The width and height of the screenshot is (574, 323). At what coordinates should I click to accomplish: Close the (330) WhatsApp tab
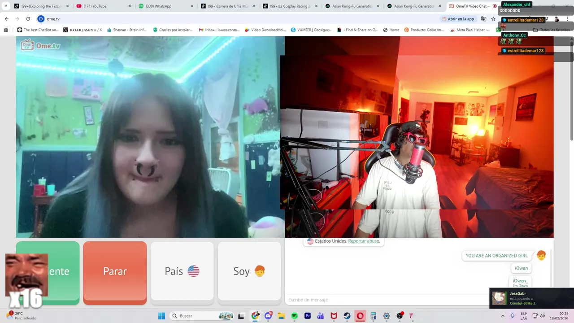click(x=192, y=6)
